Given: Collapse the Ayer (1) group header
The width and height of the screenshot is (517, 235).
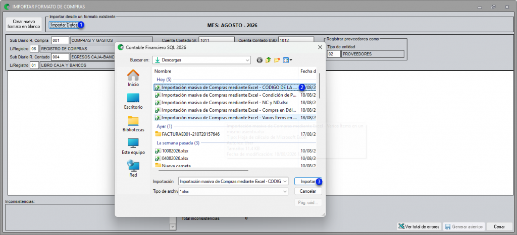Looking at the screenshot, I should 164,126.
